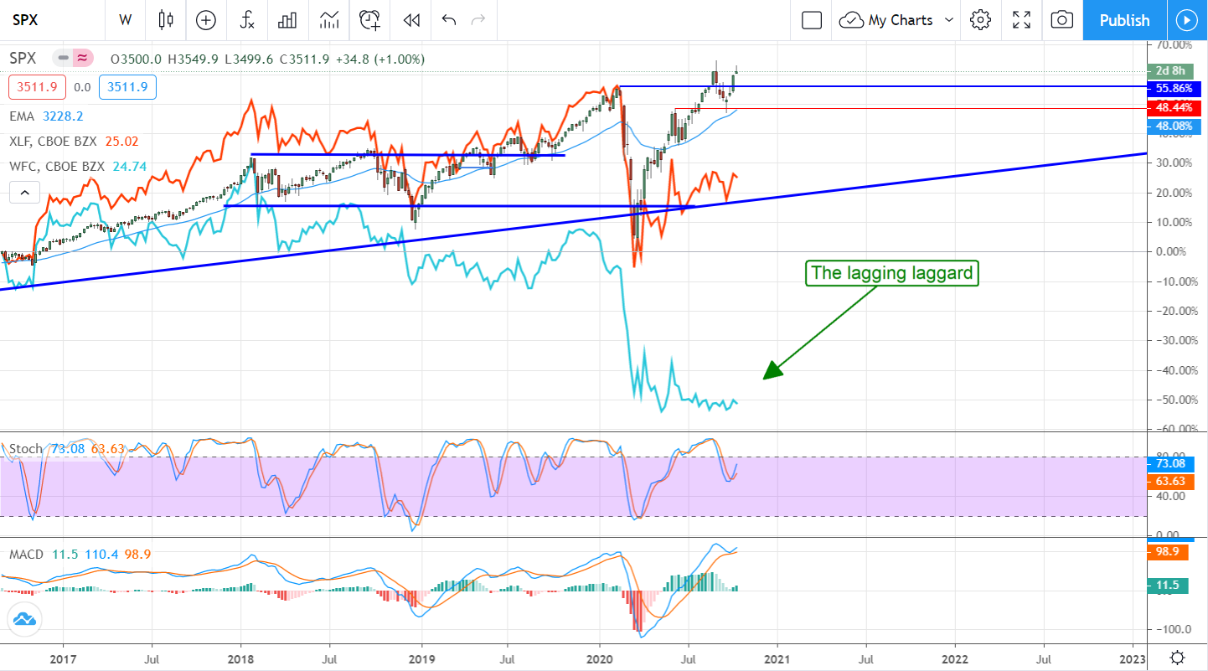Screen dimensions: 1208x671
Task: Select the EMA 3228.2 legend entry
Action: point(46,116)
